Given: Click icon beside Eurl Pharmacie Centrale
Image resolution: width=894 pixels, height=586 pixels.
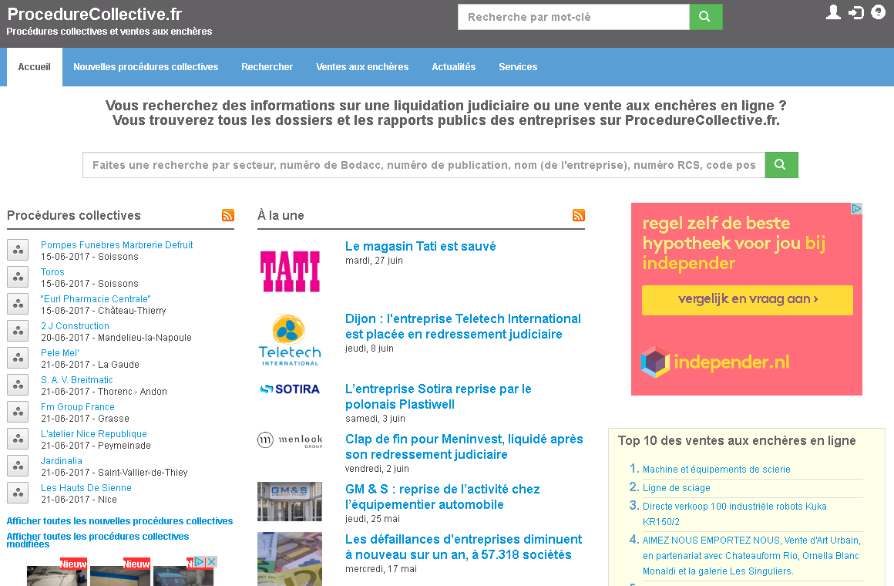Looking at the screenshot, I should coord(18,304).
